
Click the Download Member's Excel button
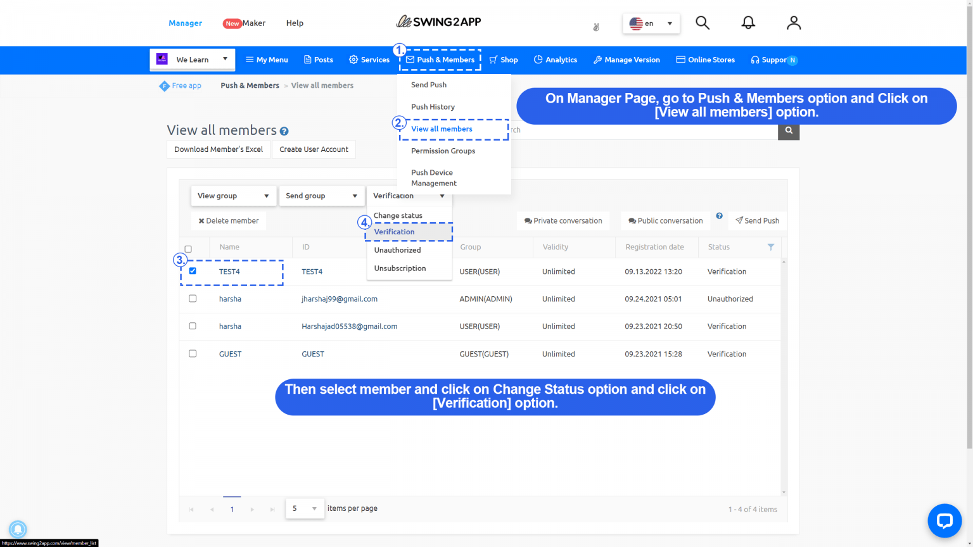coord(218,149)
